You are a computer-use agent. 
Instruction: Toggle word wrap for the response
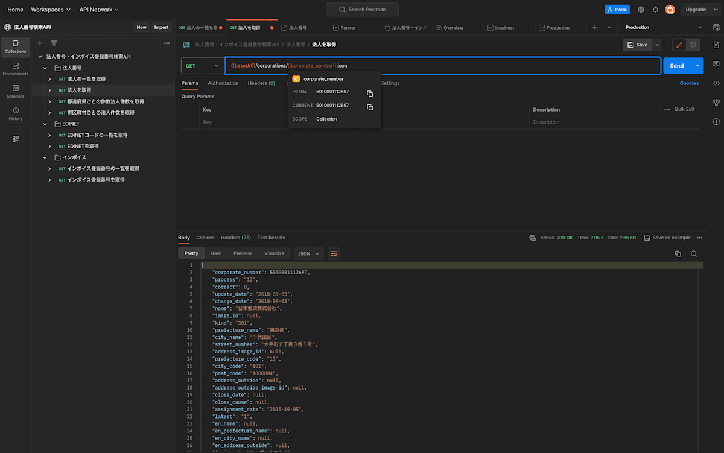pos(334,254)
